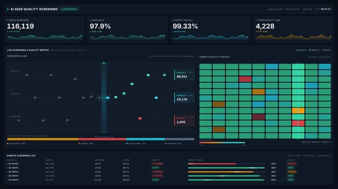Image resolution: width=338 pixels, height=189 pixels.
Task: Open log row SD-88416
Action: (169, 164)
